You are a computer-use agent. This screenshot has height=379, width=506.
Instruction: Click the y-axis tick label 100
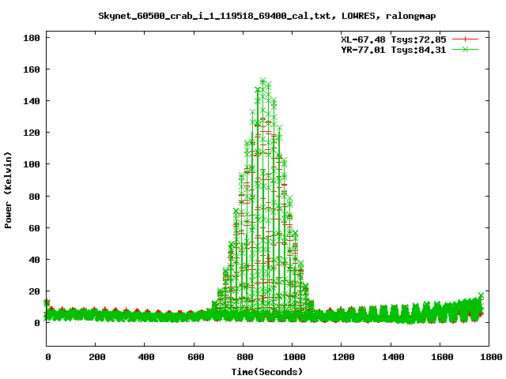[x=32, y=164]
